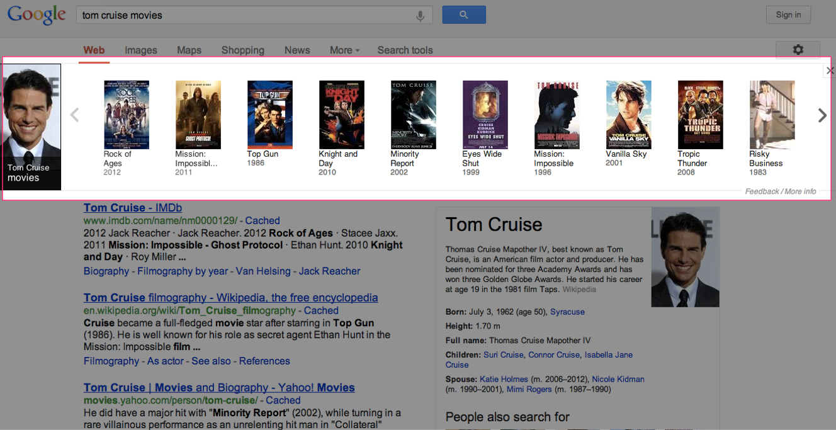Open the Yahoo! Movies result
Viewport: 836px width, 430px height.
[x=219, y=388]
